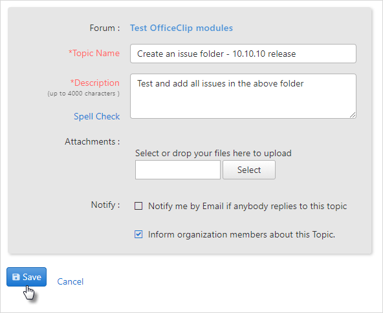Viewport: 383px width, 313px height.
Task: Uncheck Inform organization members checkbox
Action: click(x=138, y=234)
